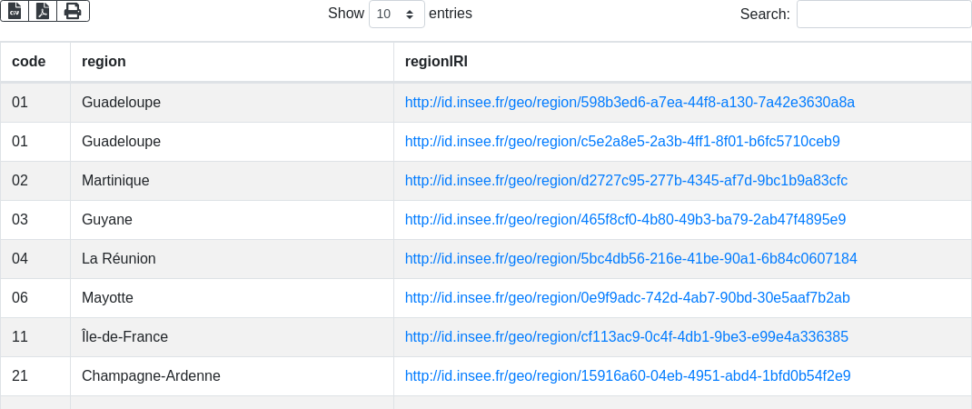This screenshot has width=972, height=409.
Task: Click the Champagne-Ardenne region cell
Action: (x=151, y=376)
